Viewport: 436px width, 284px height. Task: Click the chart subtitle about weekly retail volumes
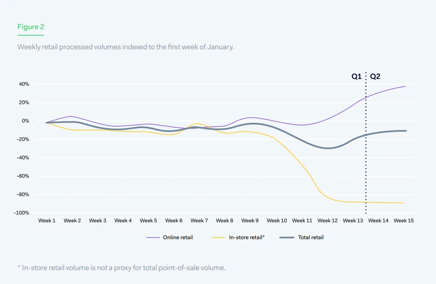125,47
